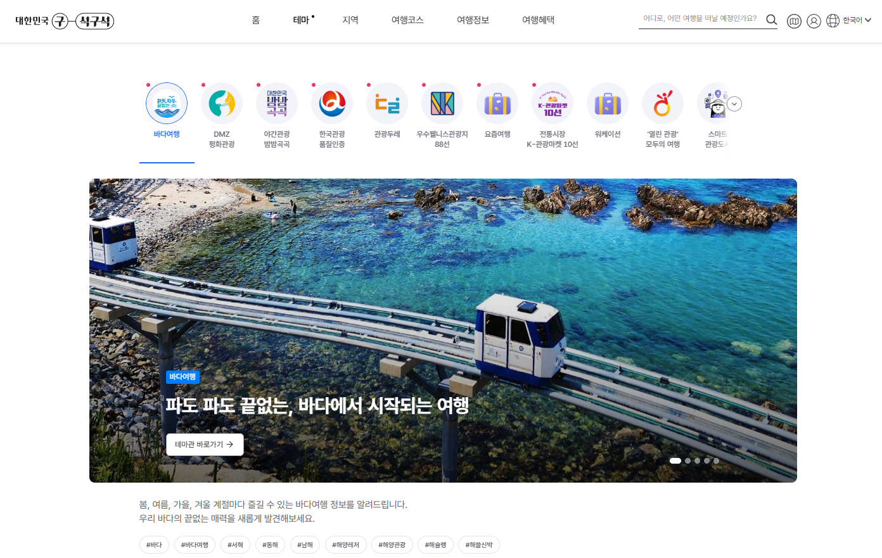The height and width of the screenshot is (558, 882).
Task: Click the #동해 hashtag
Action: pos(271,545)
